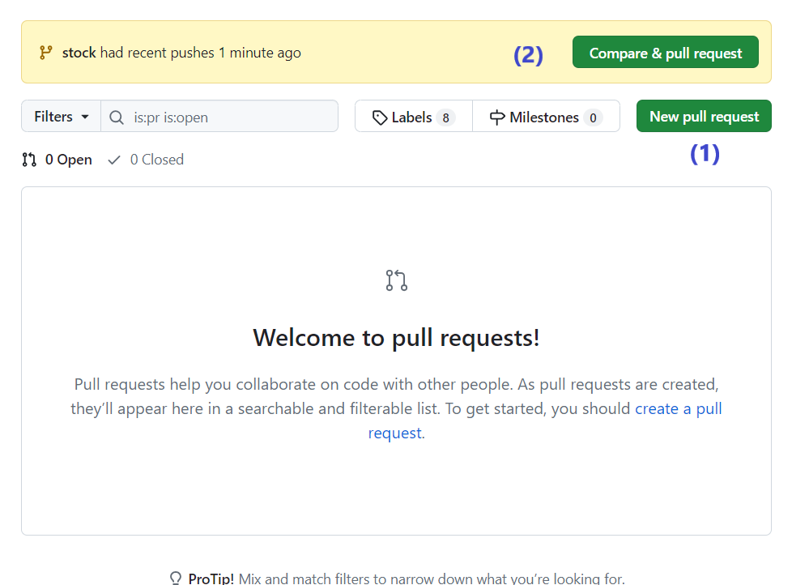The image size is (792, 585).
Task: Click the lightbulb icon next to ProTip
Action: click(176, 578)
